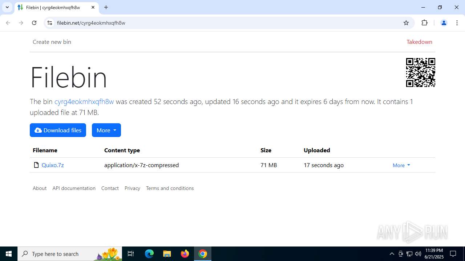Select the Chrome taskbar icon
This screenshot has height=261, width=465.
point(203,254)
